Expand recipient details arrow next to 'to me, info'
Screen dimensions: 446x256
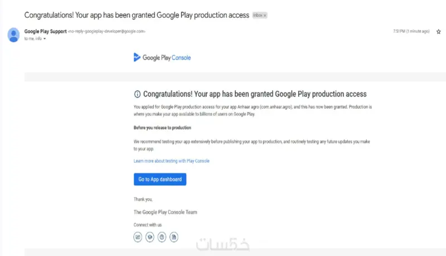pyautogui.click(x=45, y=39)
